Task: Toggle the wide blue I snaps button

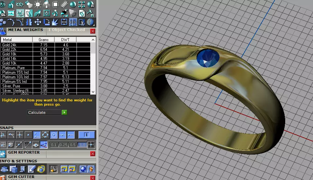Action: (86, 135)
